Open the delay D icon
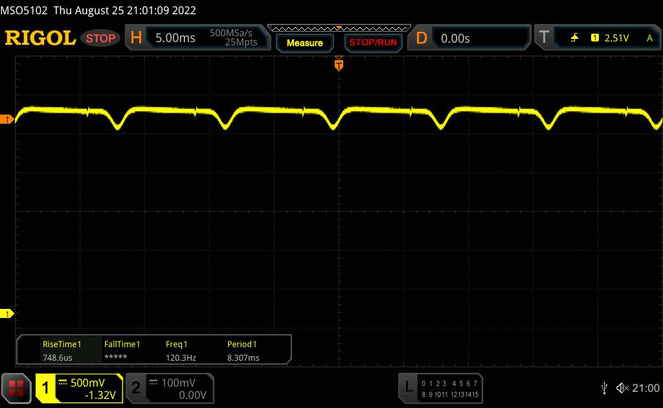Viewport: 663px width, 408px height. [x=421, y=38]
